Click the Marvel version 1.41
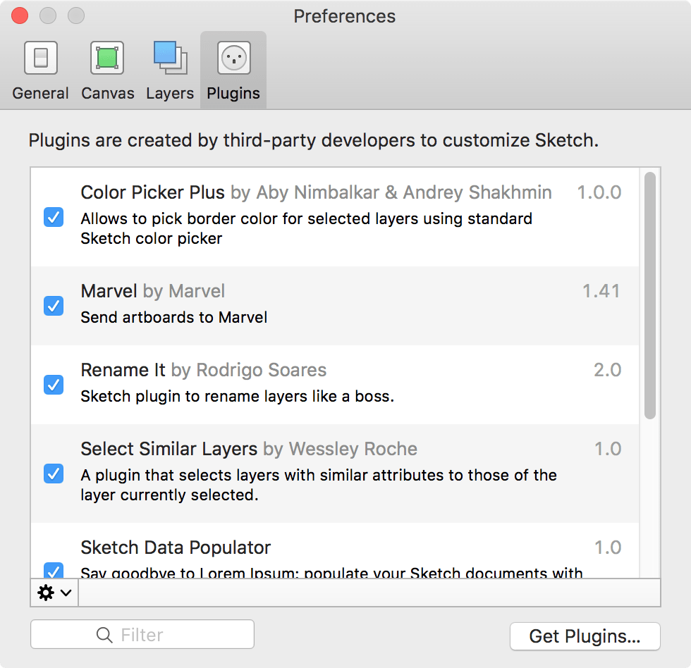The image size is (691, 668). 601,291
